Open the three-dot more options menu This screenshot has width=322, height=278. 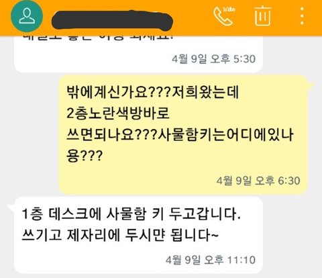pos(302,16)
